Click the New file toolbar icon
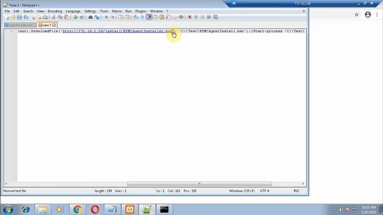 [7, 17]
